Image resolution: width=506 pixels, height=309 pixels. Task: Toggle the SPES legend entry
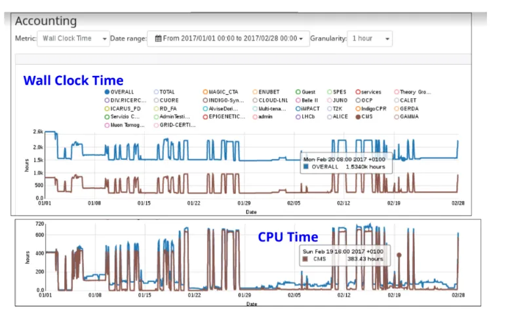(337, 92)
